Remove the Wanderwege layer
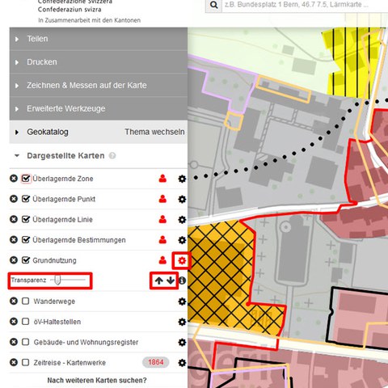This screenshot has width=388, height=388. pyautogui.click(x=14, y=301)
